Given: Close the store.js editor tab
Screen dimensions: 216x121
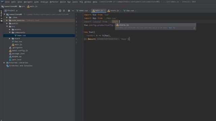Looking at the screenshot, I should (x=120, y=11).
